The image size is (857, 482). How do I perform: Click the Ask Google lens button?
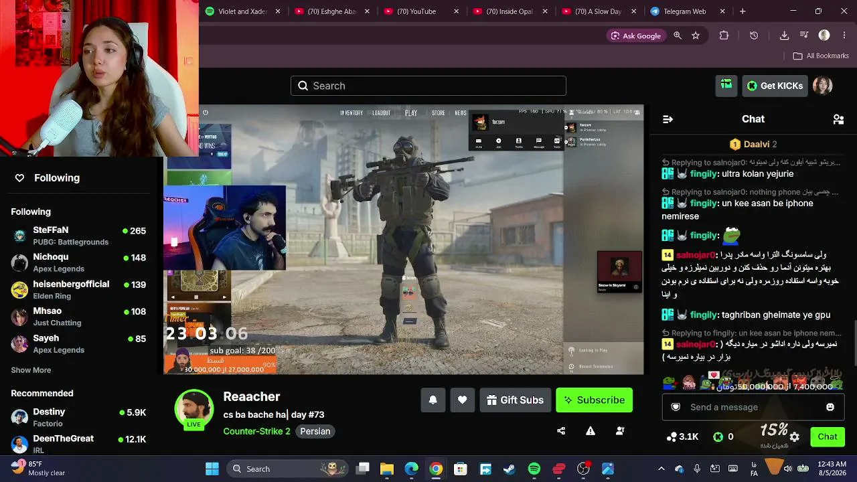coord(635,35)
